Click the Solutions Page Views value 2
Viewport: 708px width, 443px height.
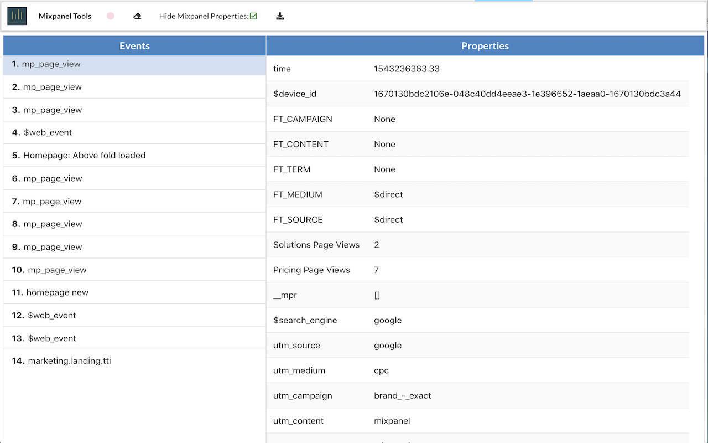[x=377, y=245]
